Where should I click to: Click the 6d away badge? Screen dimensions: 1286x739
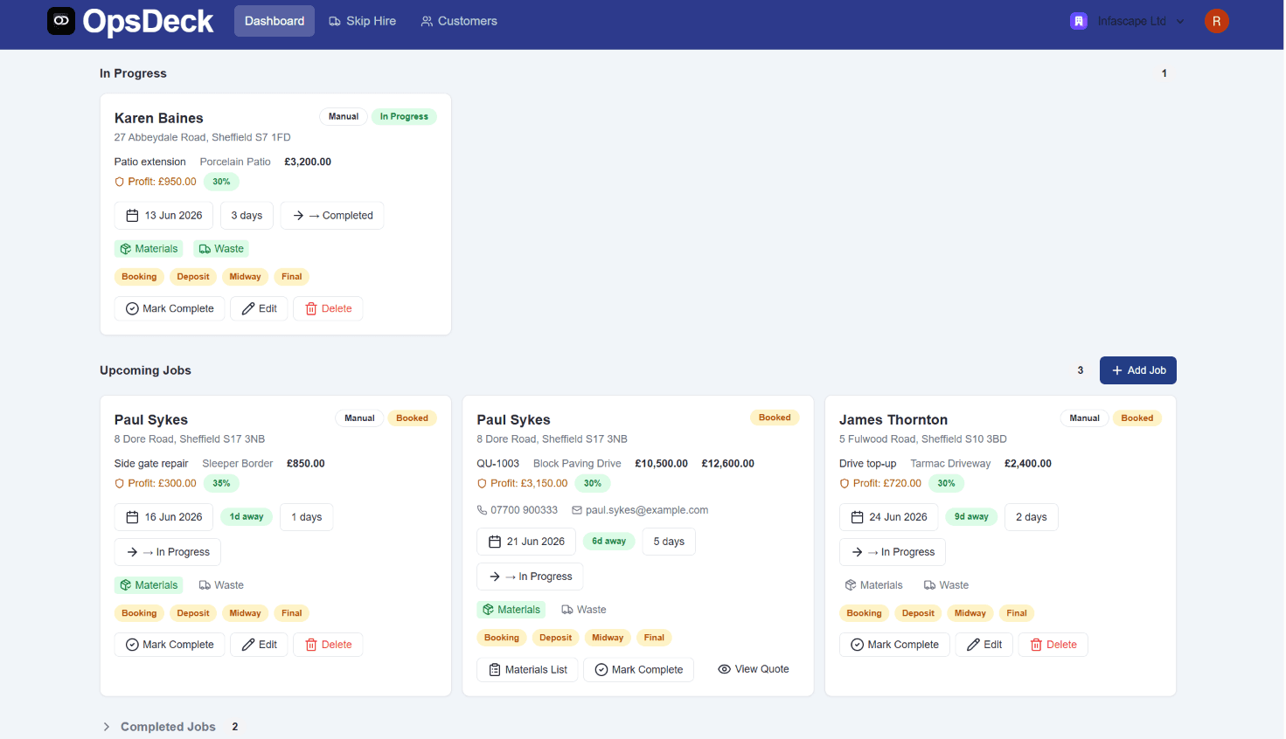click(608, 542)
